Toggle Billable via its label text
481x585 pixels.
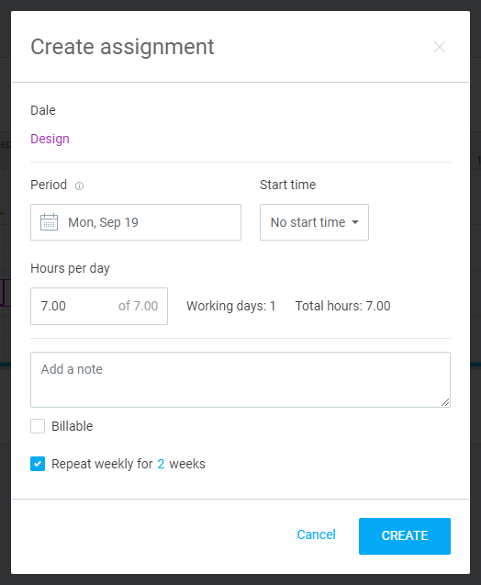point(72,426)
